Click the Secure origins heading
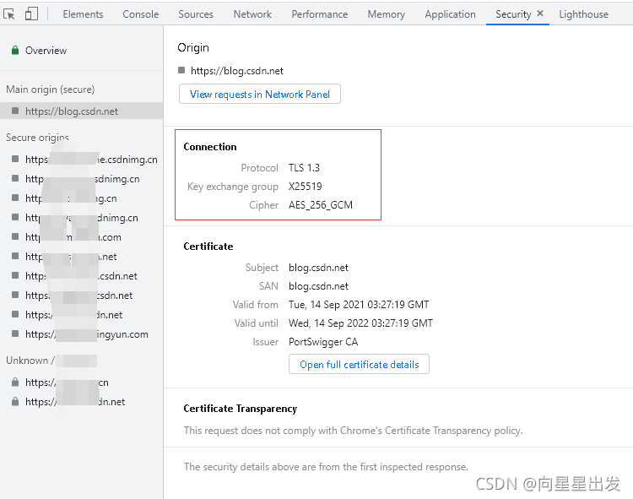Image resolution: width=633 pixels, height=499 pixels. coord(37,138)
